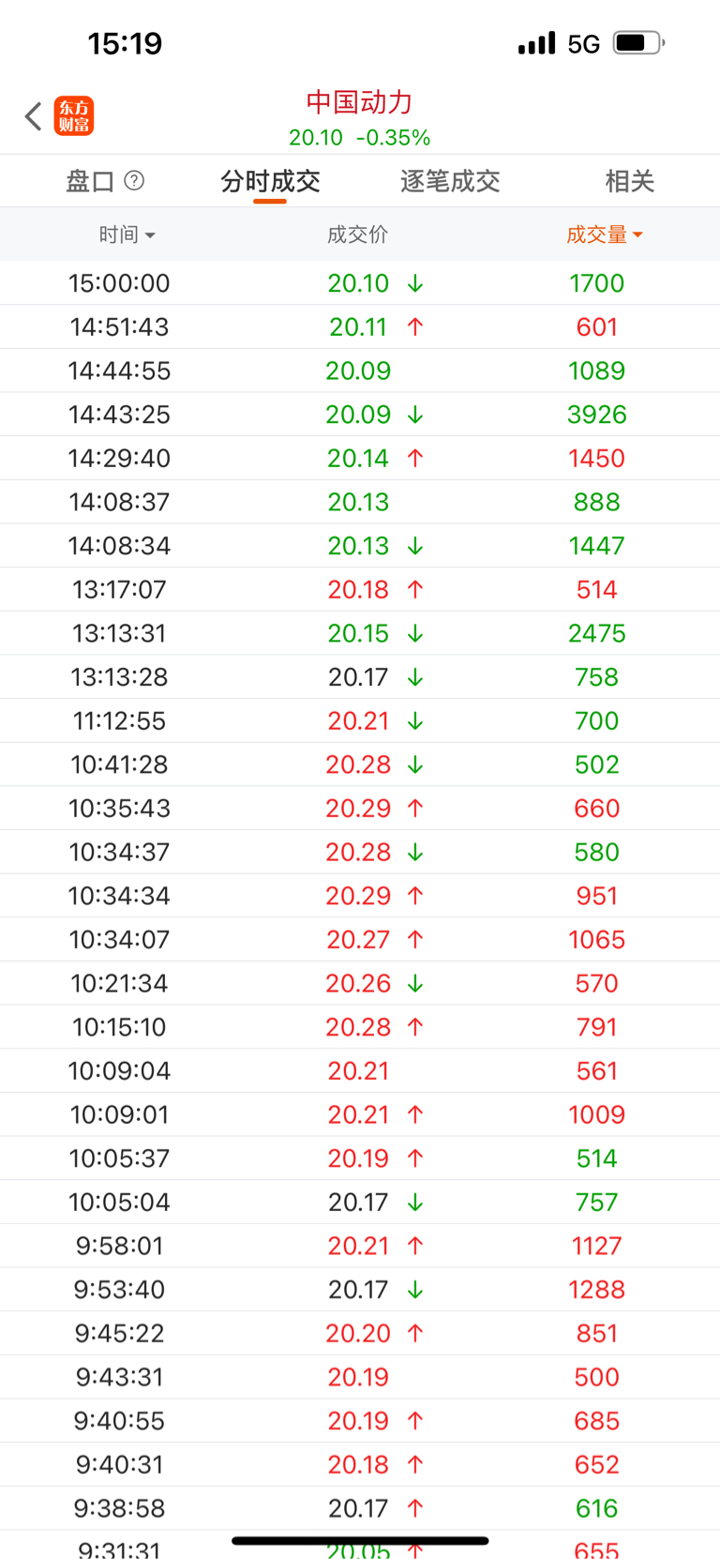
Task: Sort by 成交量 column dropdown
Action: 604,235
